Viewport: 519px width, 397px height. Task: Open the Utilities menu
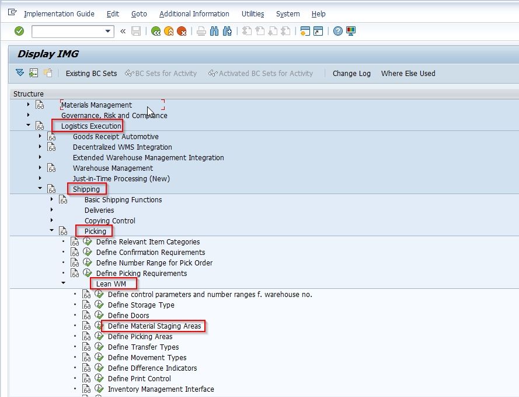(x=253, y=14)
